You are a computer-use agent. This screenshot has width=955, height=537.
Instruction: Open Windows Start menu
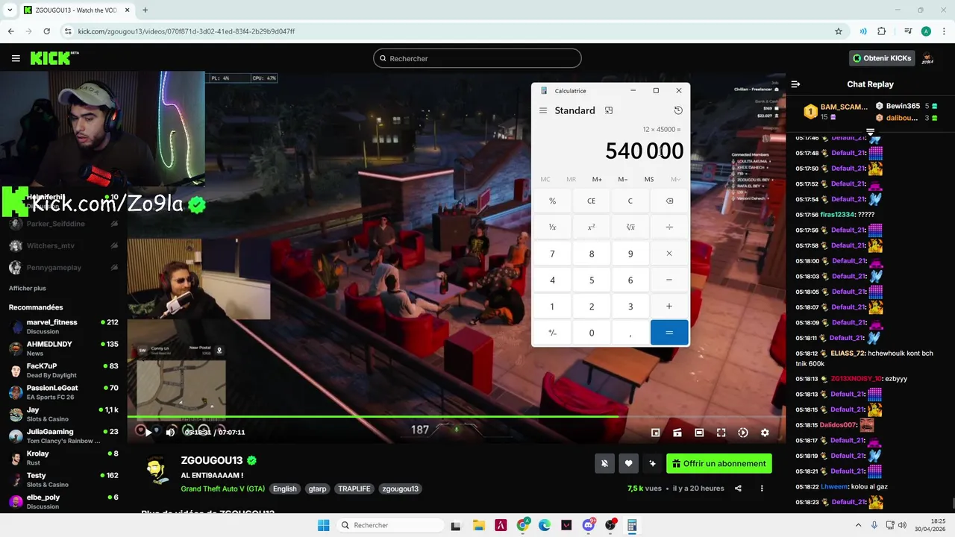point(323,525)
